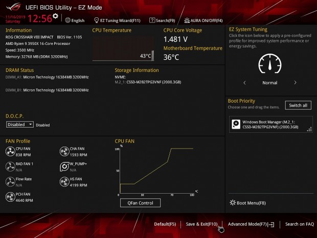Viewport: 317px width, 238px height.
Task: Toggle AURA ON/OFF(F4) lighting
Action: point(203,20)
